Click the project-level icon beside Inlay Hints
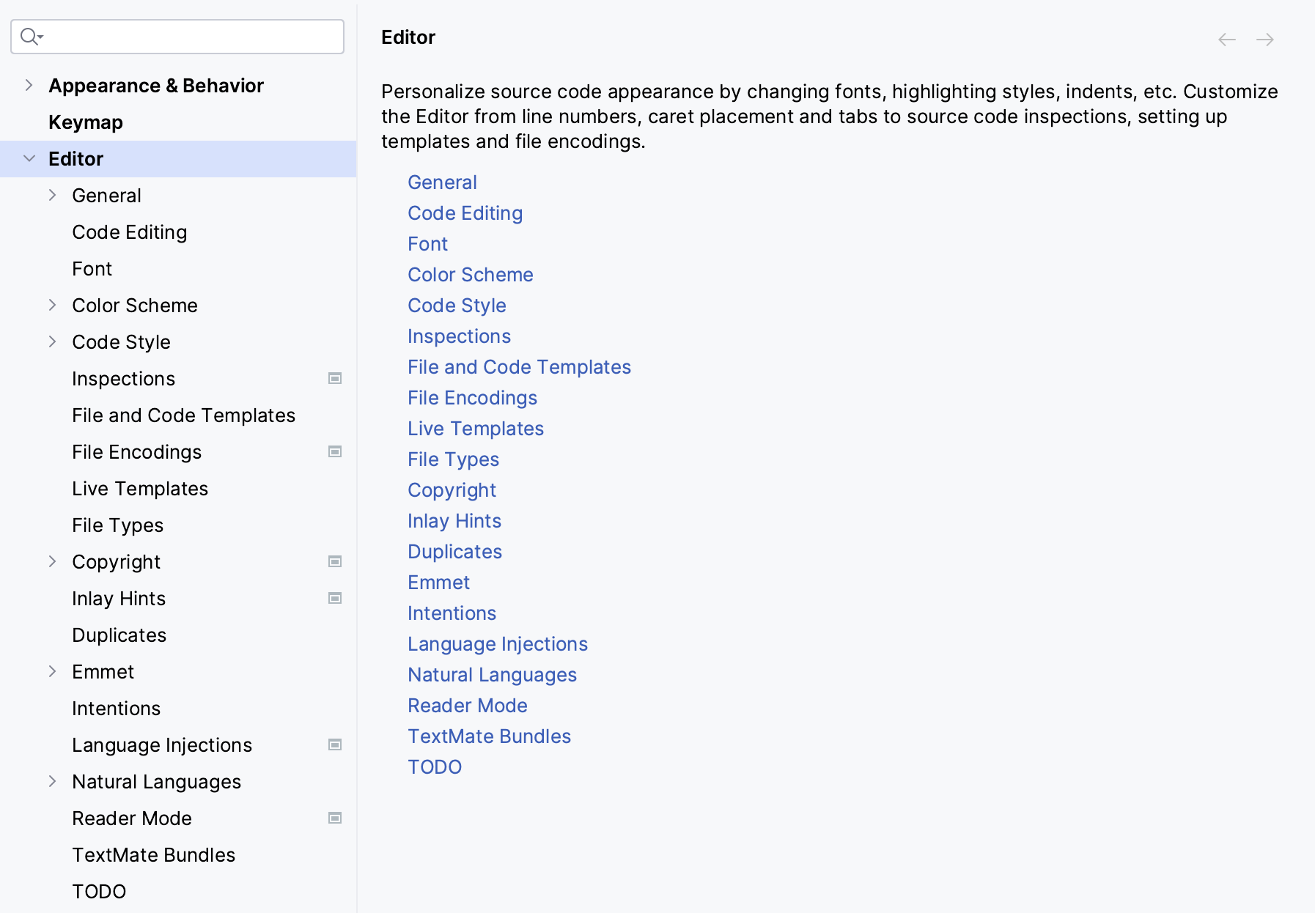This screenshot has width=1315, height=913. pos(335,599)
